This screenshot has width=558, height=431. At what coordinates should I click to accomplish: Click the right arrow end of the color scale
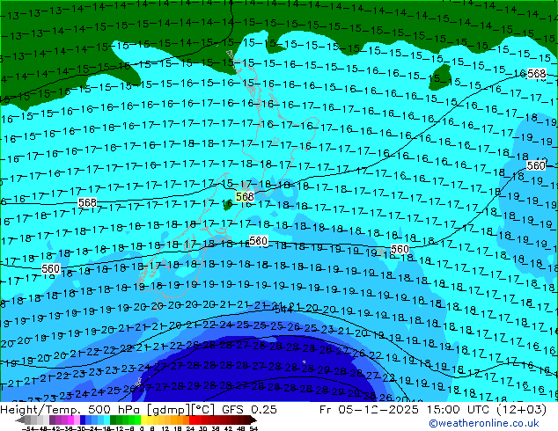click(x=253, y=420)
